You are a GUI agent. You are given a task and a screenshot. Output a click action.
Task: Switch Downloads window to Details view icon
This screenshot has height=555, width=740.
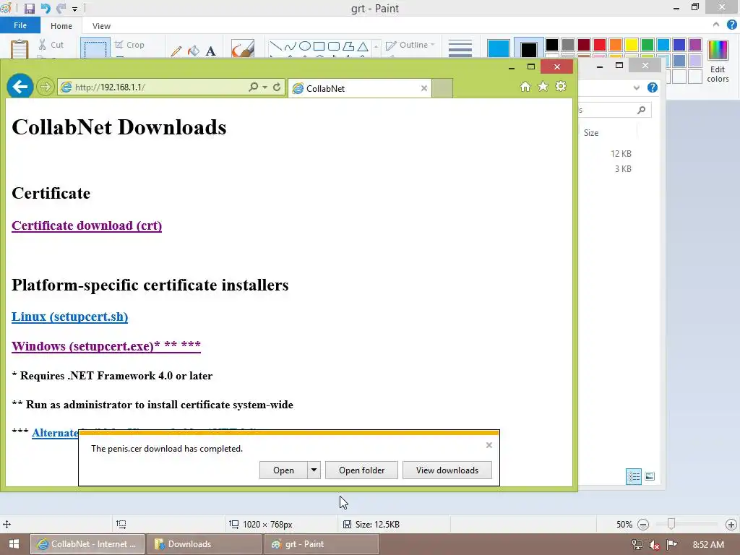[x=633, y=476]
